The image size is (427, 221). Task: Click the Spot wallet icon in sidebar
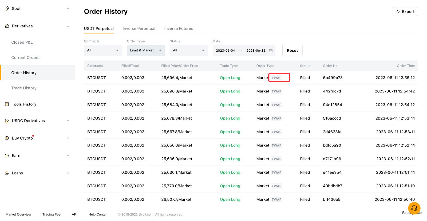(x=7, y=9)
